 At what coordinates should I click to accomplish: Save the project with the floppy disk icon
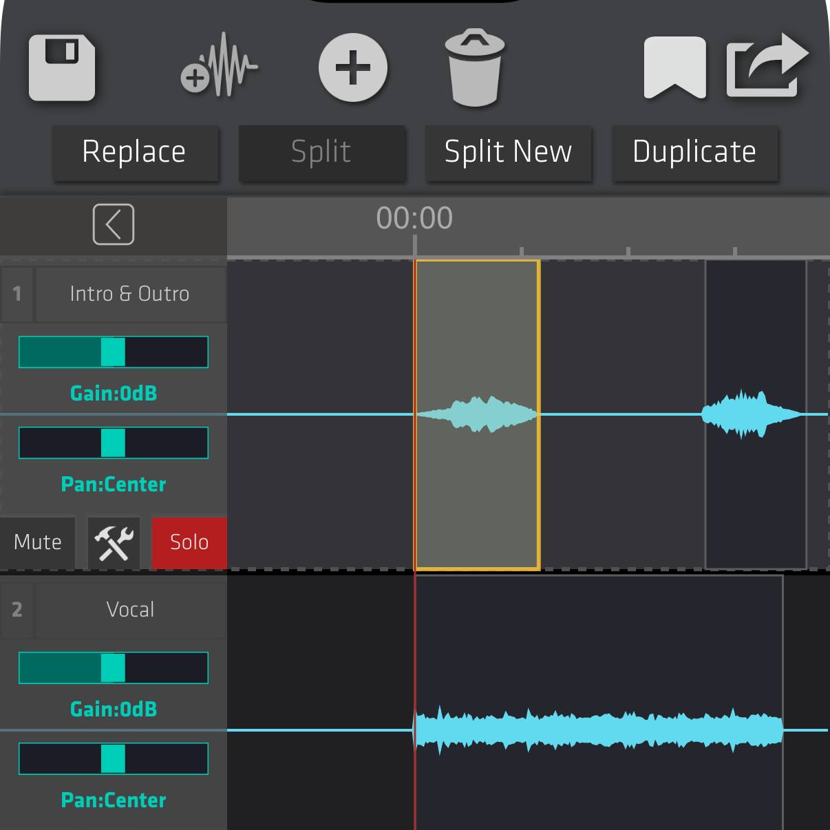[x=62, y=67]
